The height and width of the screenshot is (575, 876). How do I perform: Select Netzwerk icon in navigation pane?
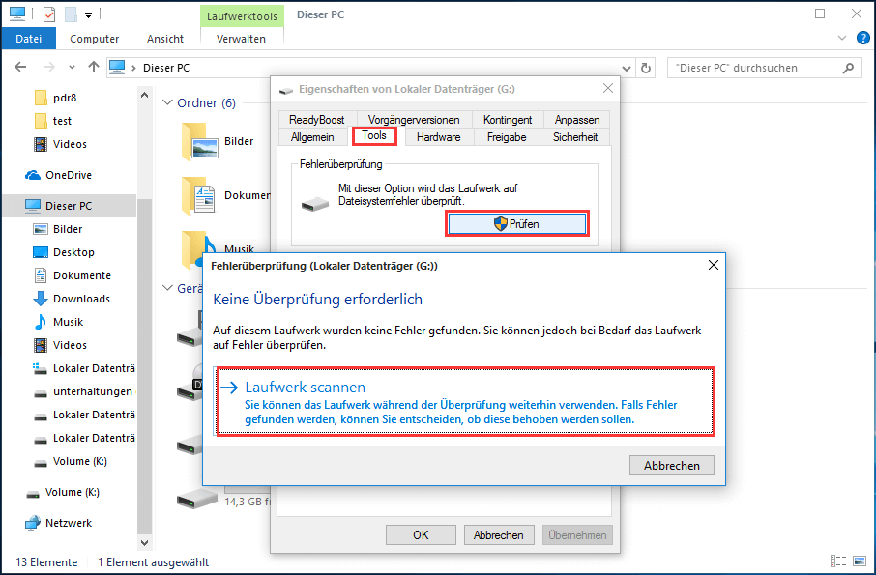click(33, 523)
